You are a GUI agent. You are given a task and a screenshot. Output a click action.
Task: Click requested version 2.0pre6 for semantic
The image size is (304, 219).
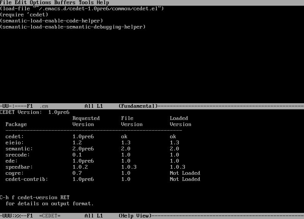[x=83, y=149]
